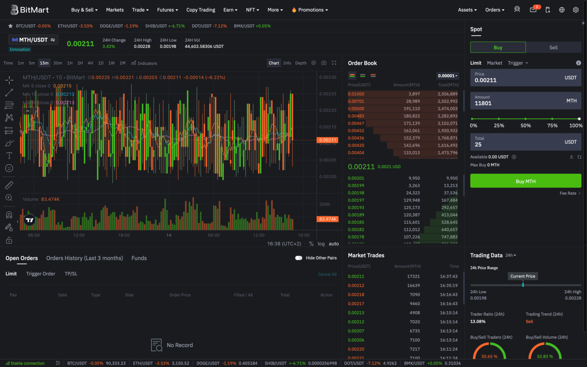Click the Price input field
This screenshot has width=587, height=367.
click(x=525, y=78)
